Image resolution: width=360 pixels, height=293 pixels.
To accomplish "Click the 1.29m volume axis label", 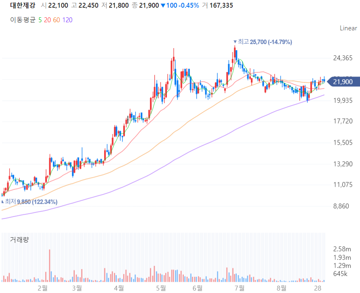I will (x=342, y=266).
